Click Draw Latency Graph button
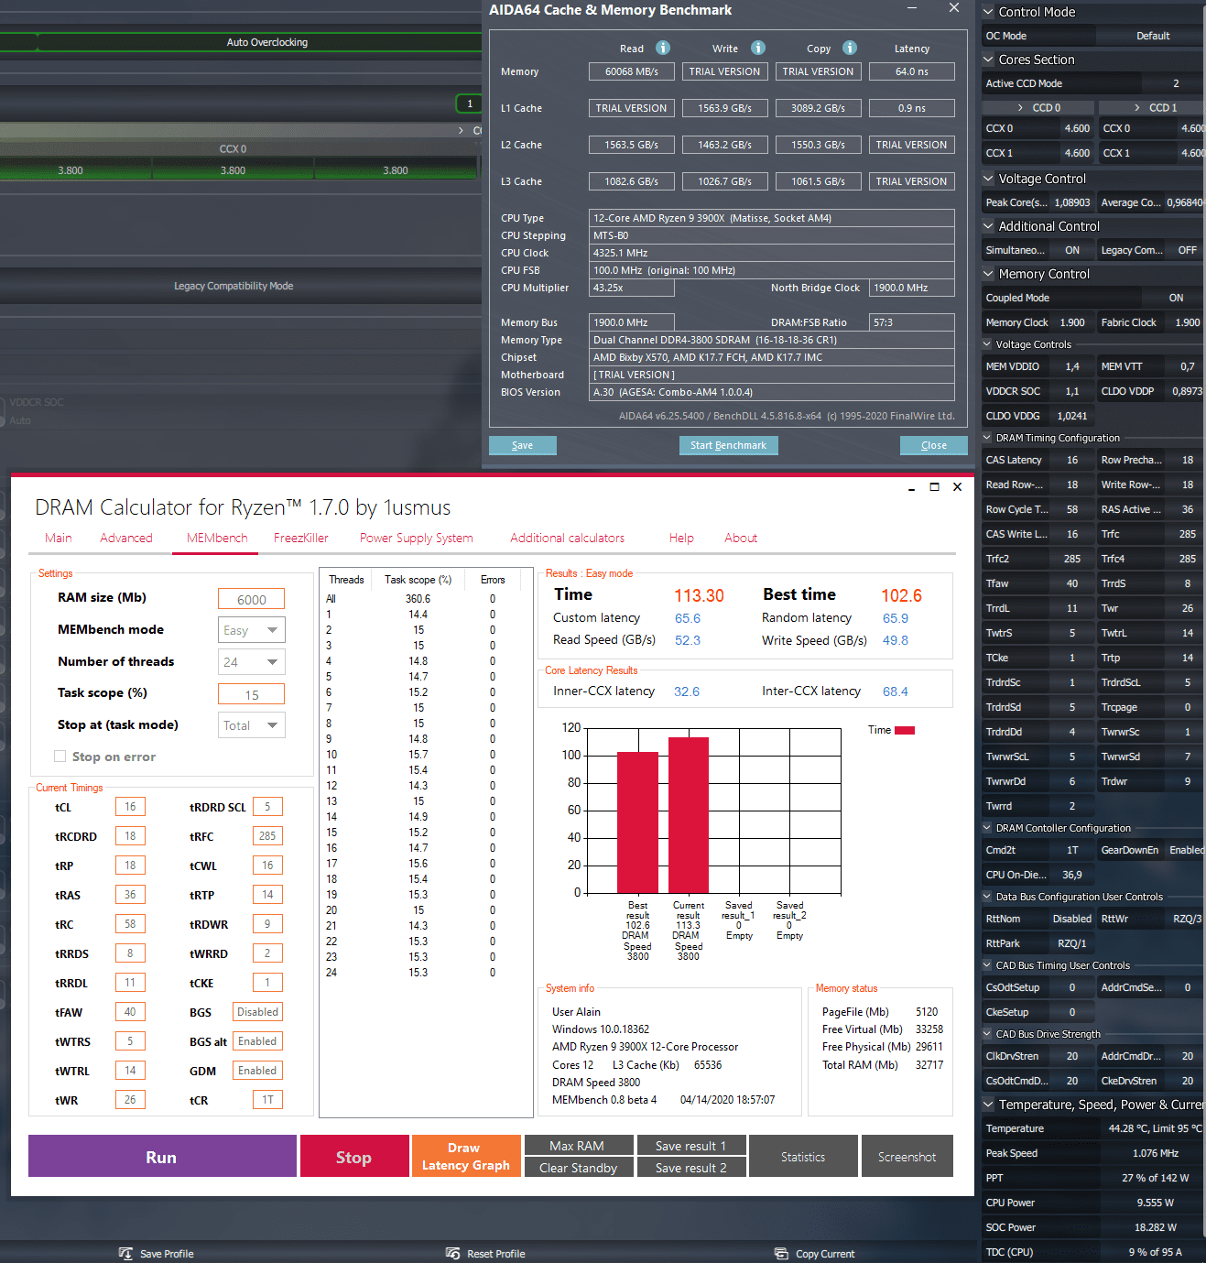This screenshot has height=1263, width=1206. 466,1156
